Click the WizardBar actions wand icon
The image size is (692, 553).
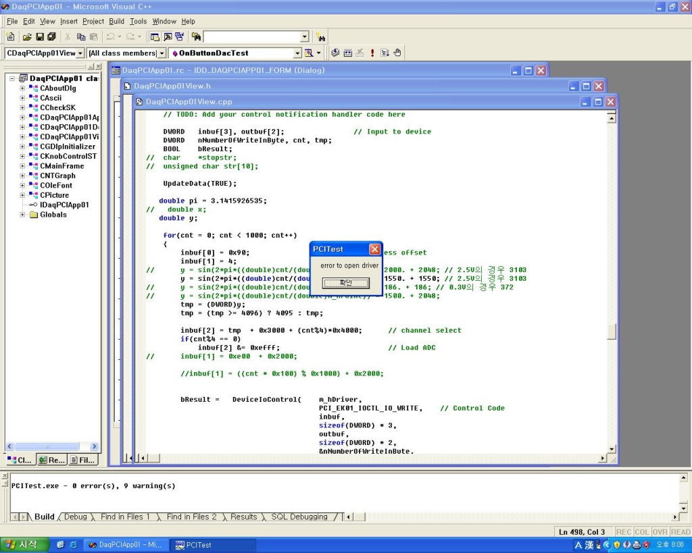tap(309, 53)
